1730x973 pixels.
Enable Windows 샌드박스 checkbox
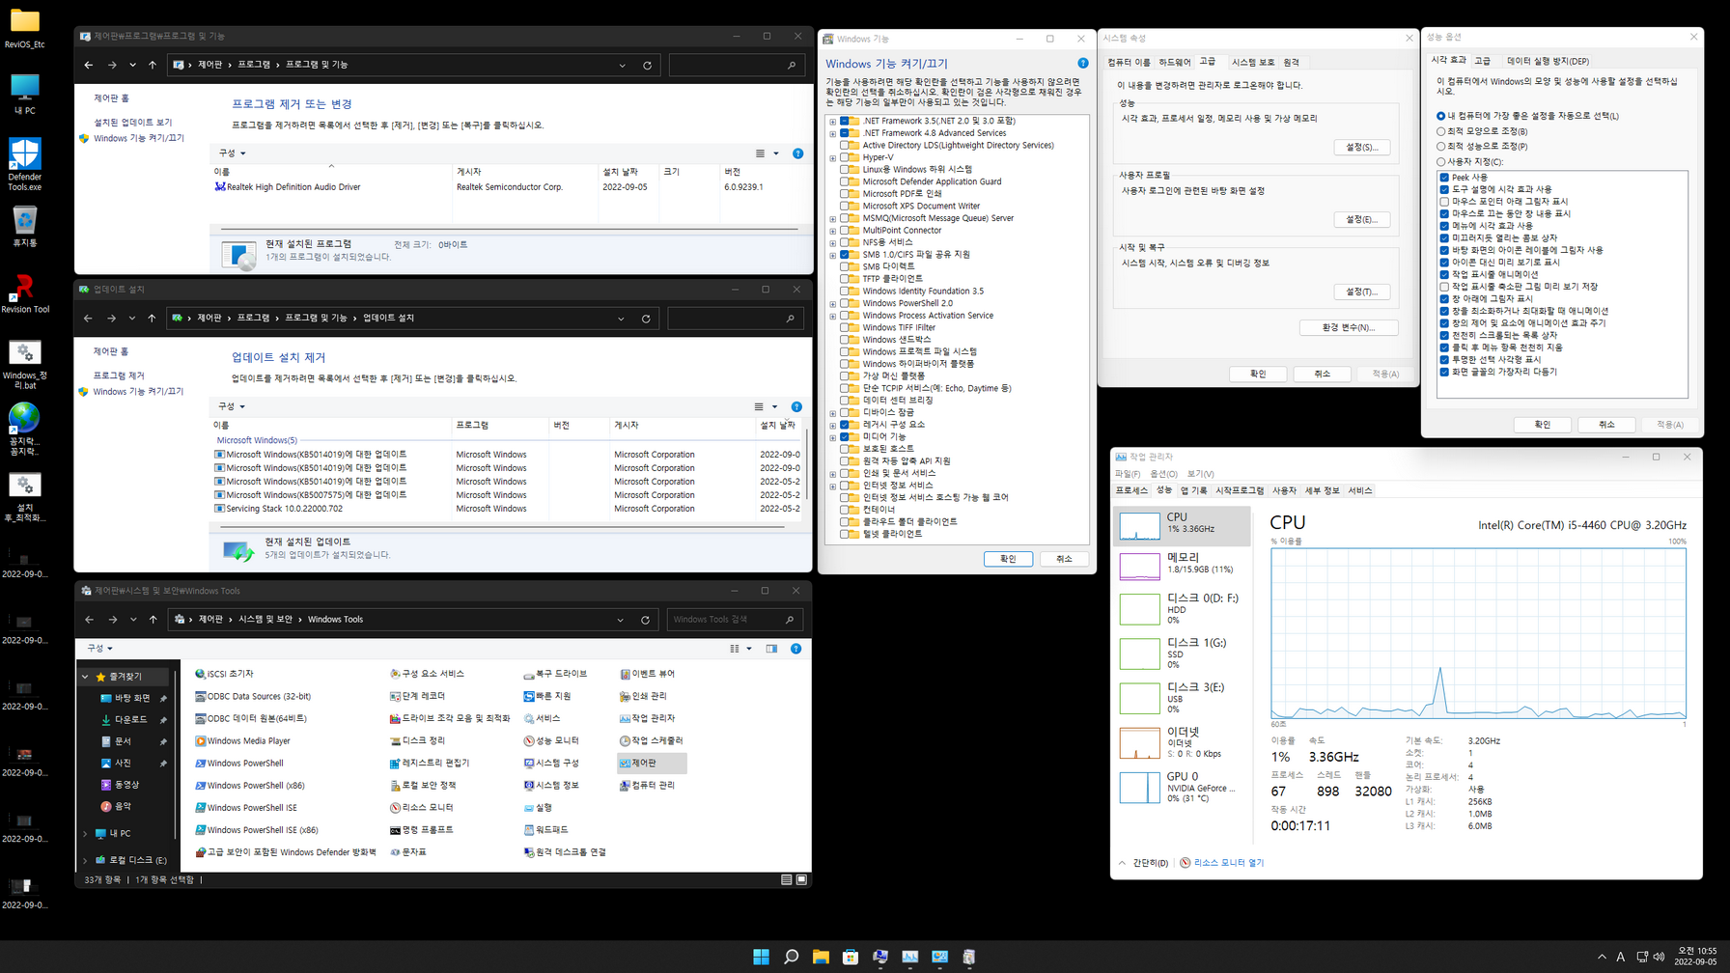(x=845, y=340)
